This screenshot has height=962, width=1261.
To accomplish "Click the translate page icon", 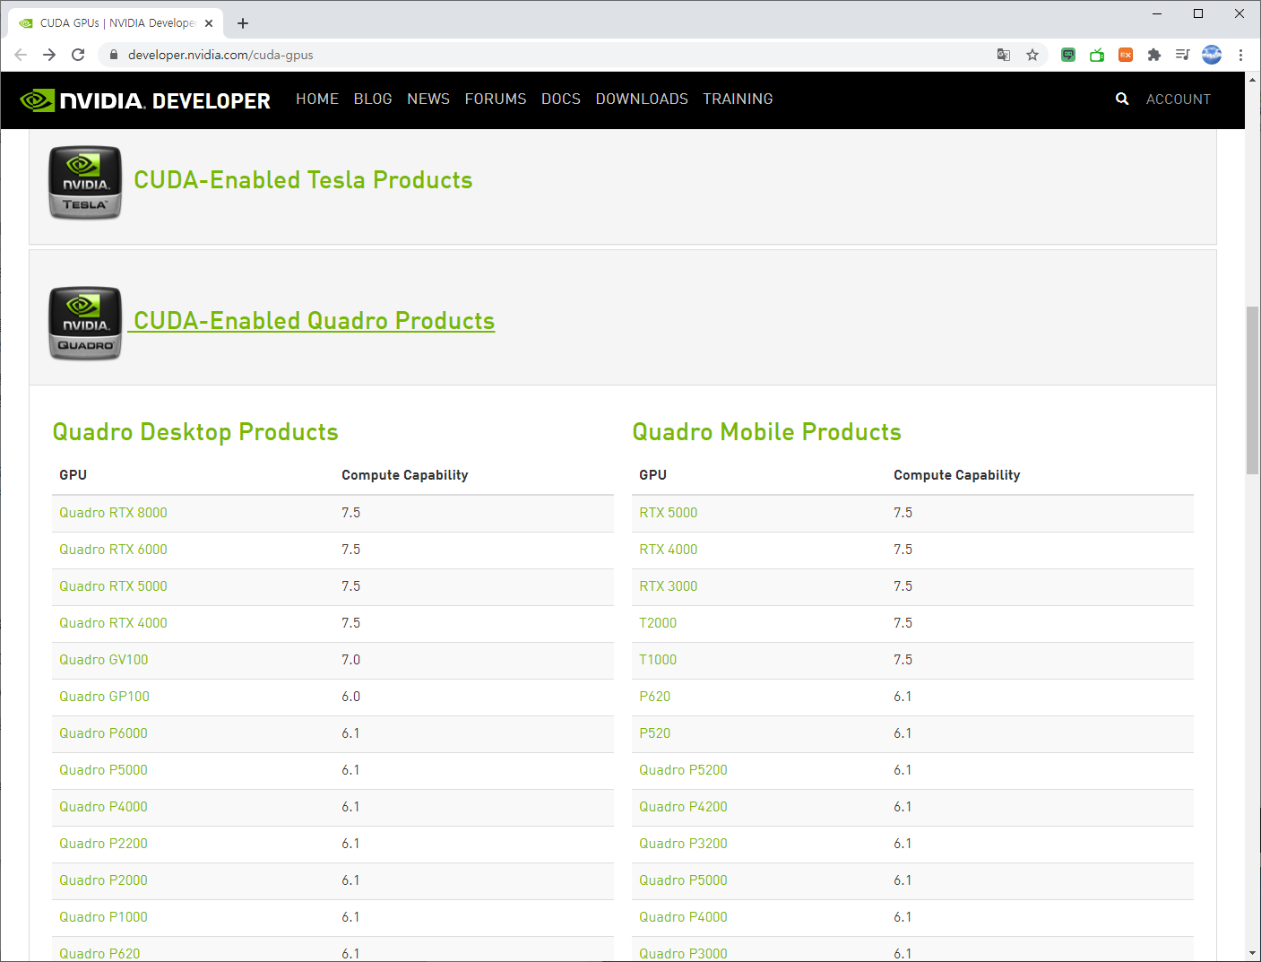I will click(1004, 55).
